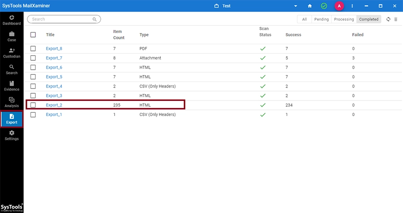Click the home icon in title bar

click(310, 6)
